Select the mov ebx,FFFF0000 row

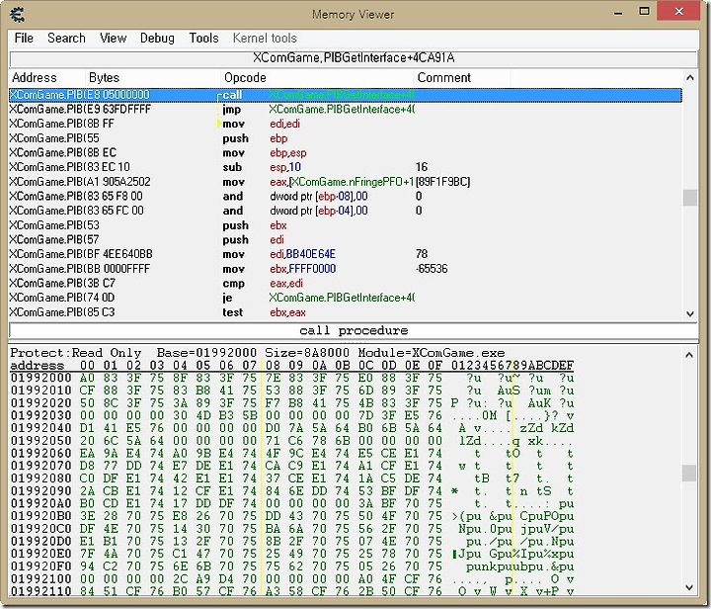pos(345,269)
